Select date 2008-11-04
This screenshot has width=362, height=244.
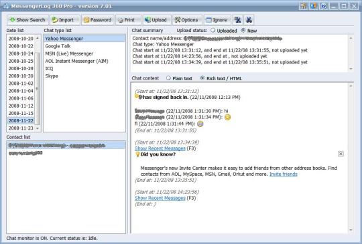(x=21, y=91)
